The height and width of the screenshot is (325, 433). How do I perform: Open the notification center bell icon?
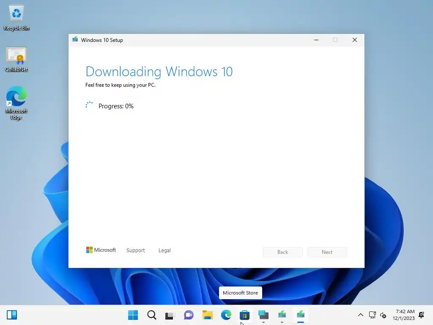[x=422, y=315]
